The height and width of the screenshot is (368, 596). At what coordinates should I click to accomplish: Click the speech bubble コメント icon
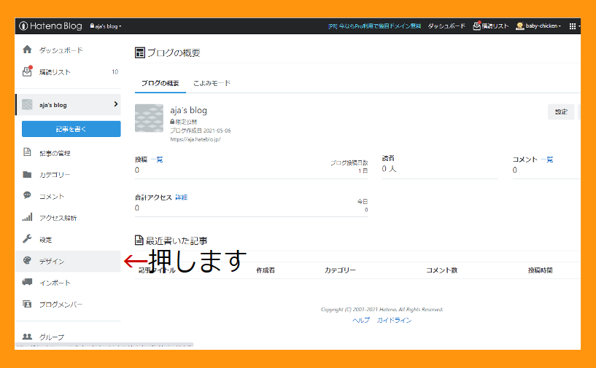point(27,195)
